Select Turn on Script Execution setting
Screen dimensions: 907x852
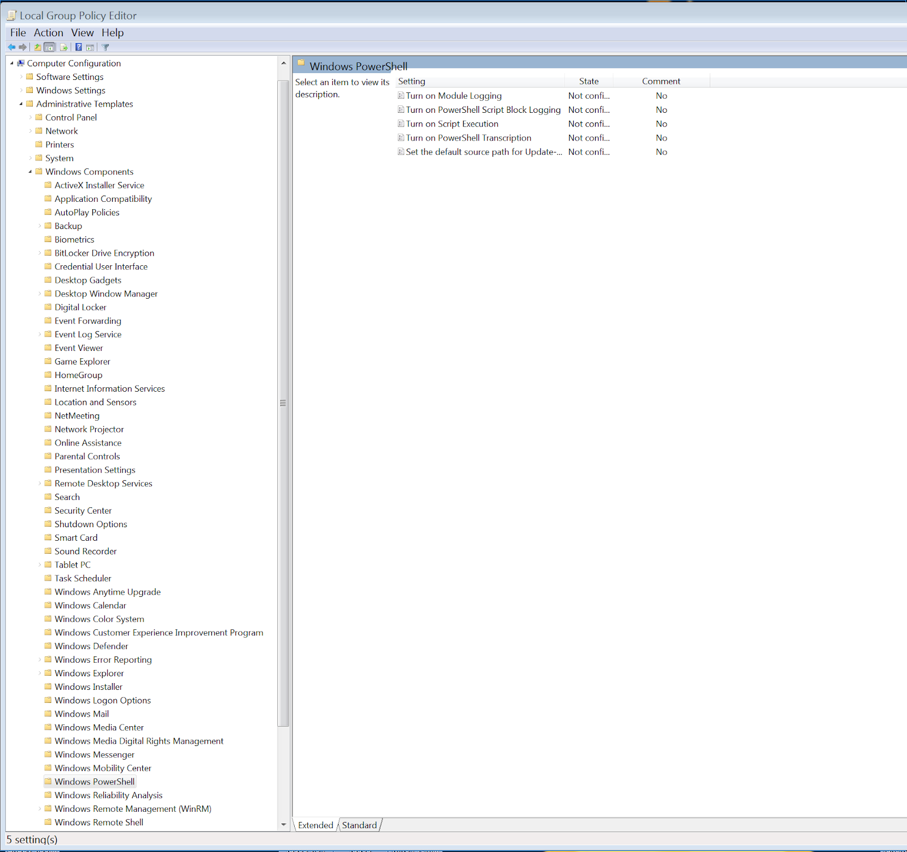452,124
